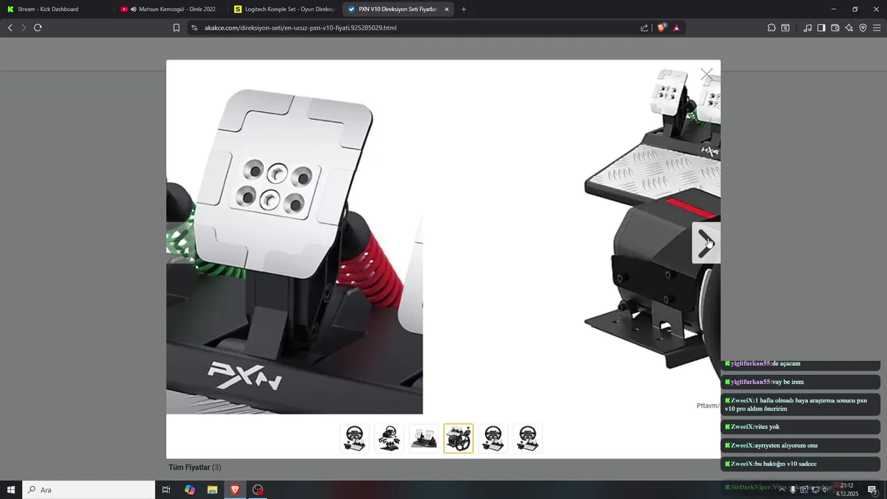887x499 pixels.
Task: Open site settings icon beside URL
Action: 194,28
